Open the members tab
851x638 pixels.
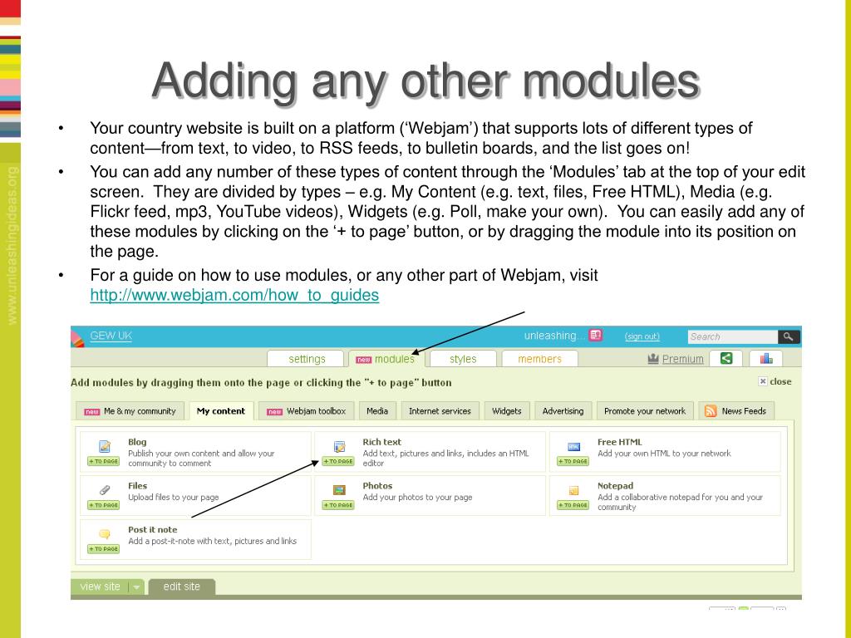[x=539, y=359]
